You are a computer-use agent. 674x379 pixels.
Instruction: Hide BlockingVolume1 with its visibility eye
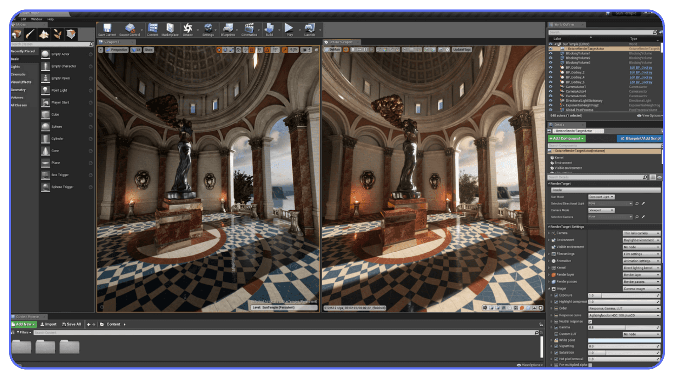550,53
